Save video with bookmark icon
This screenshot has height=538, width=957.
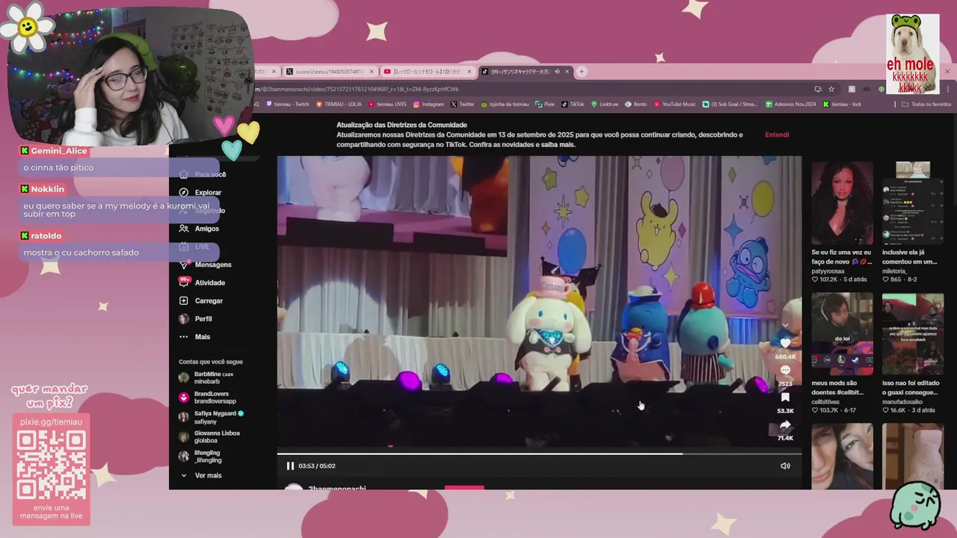click(785, 398)
